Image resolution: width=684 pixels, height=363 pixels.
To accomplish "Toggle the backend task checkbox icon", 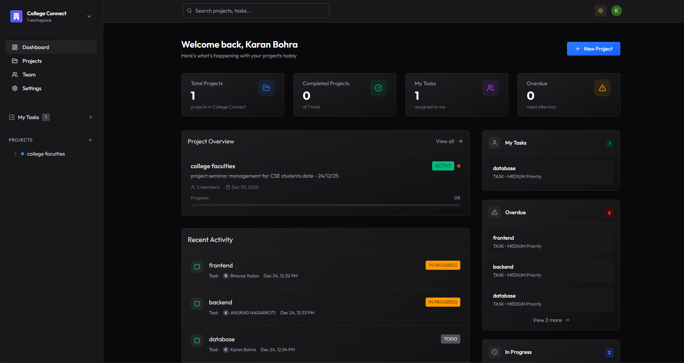I will click(x=197, y=304).
